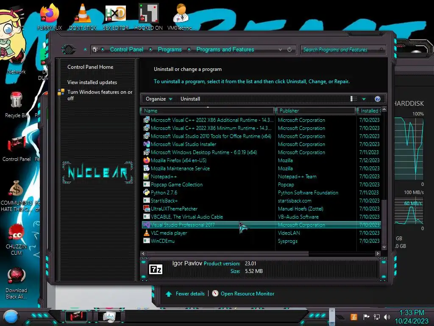Click the Python 2.7.6 row icon
434x326 pixels.
pos(146,192)
